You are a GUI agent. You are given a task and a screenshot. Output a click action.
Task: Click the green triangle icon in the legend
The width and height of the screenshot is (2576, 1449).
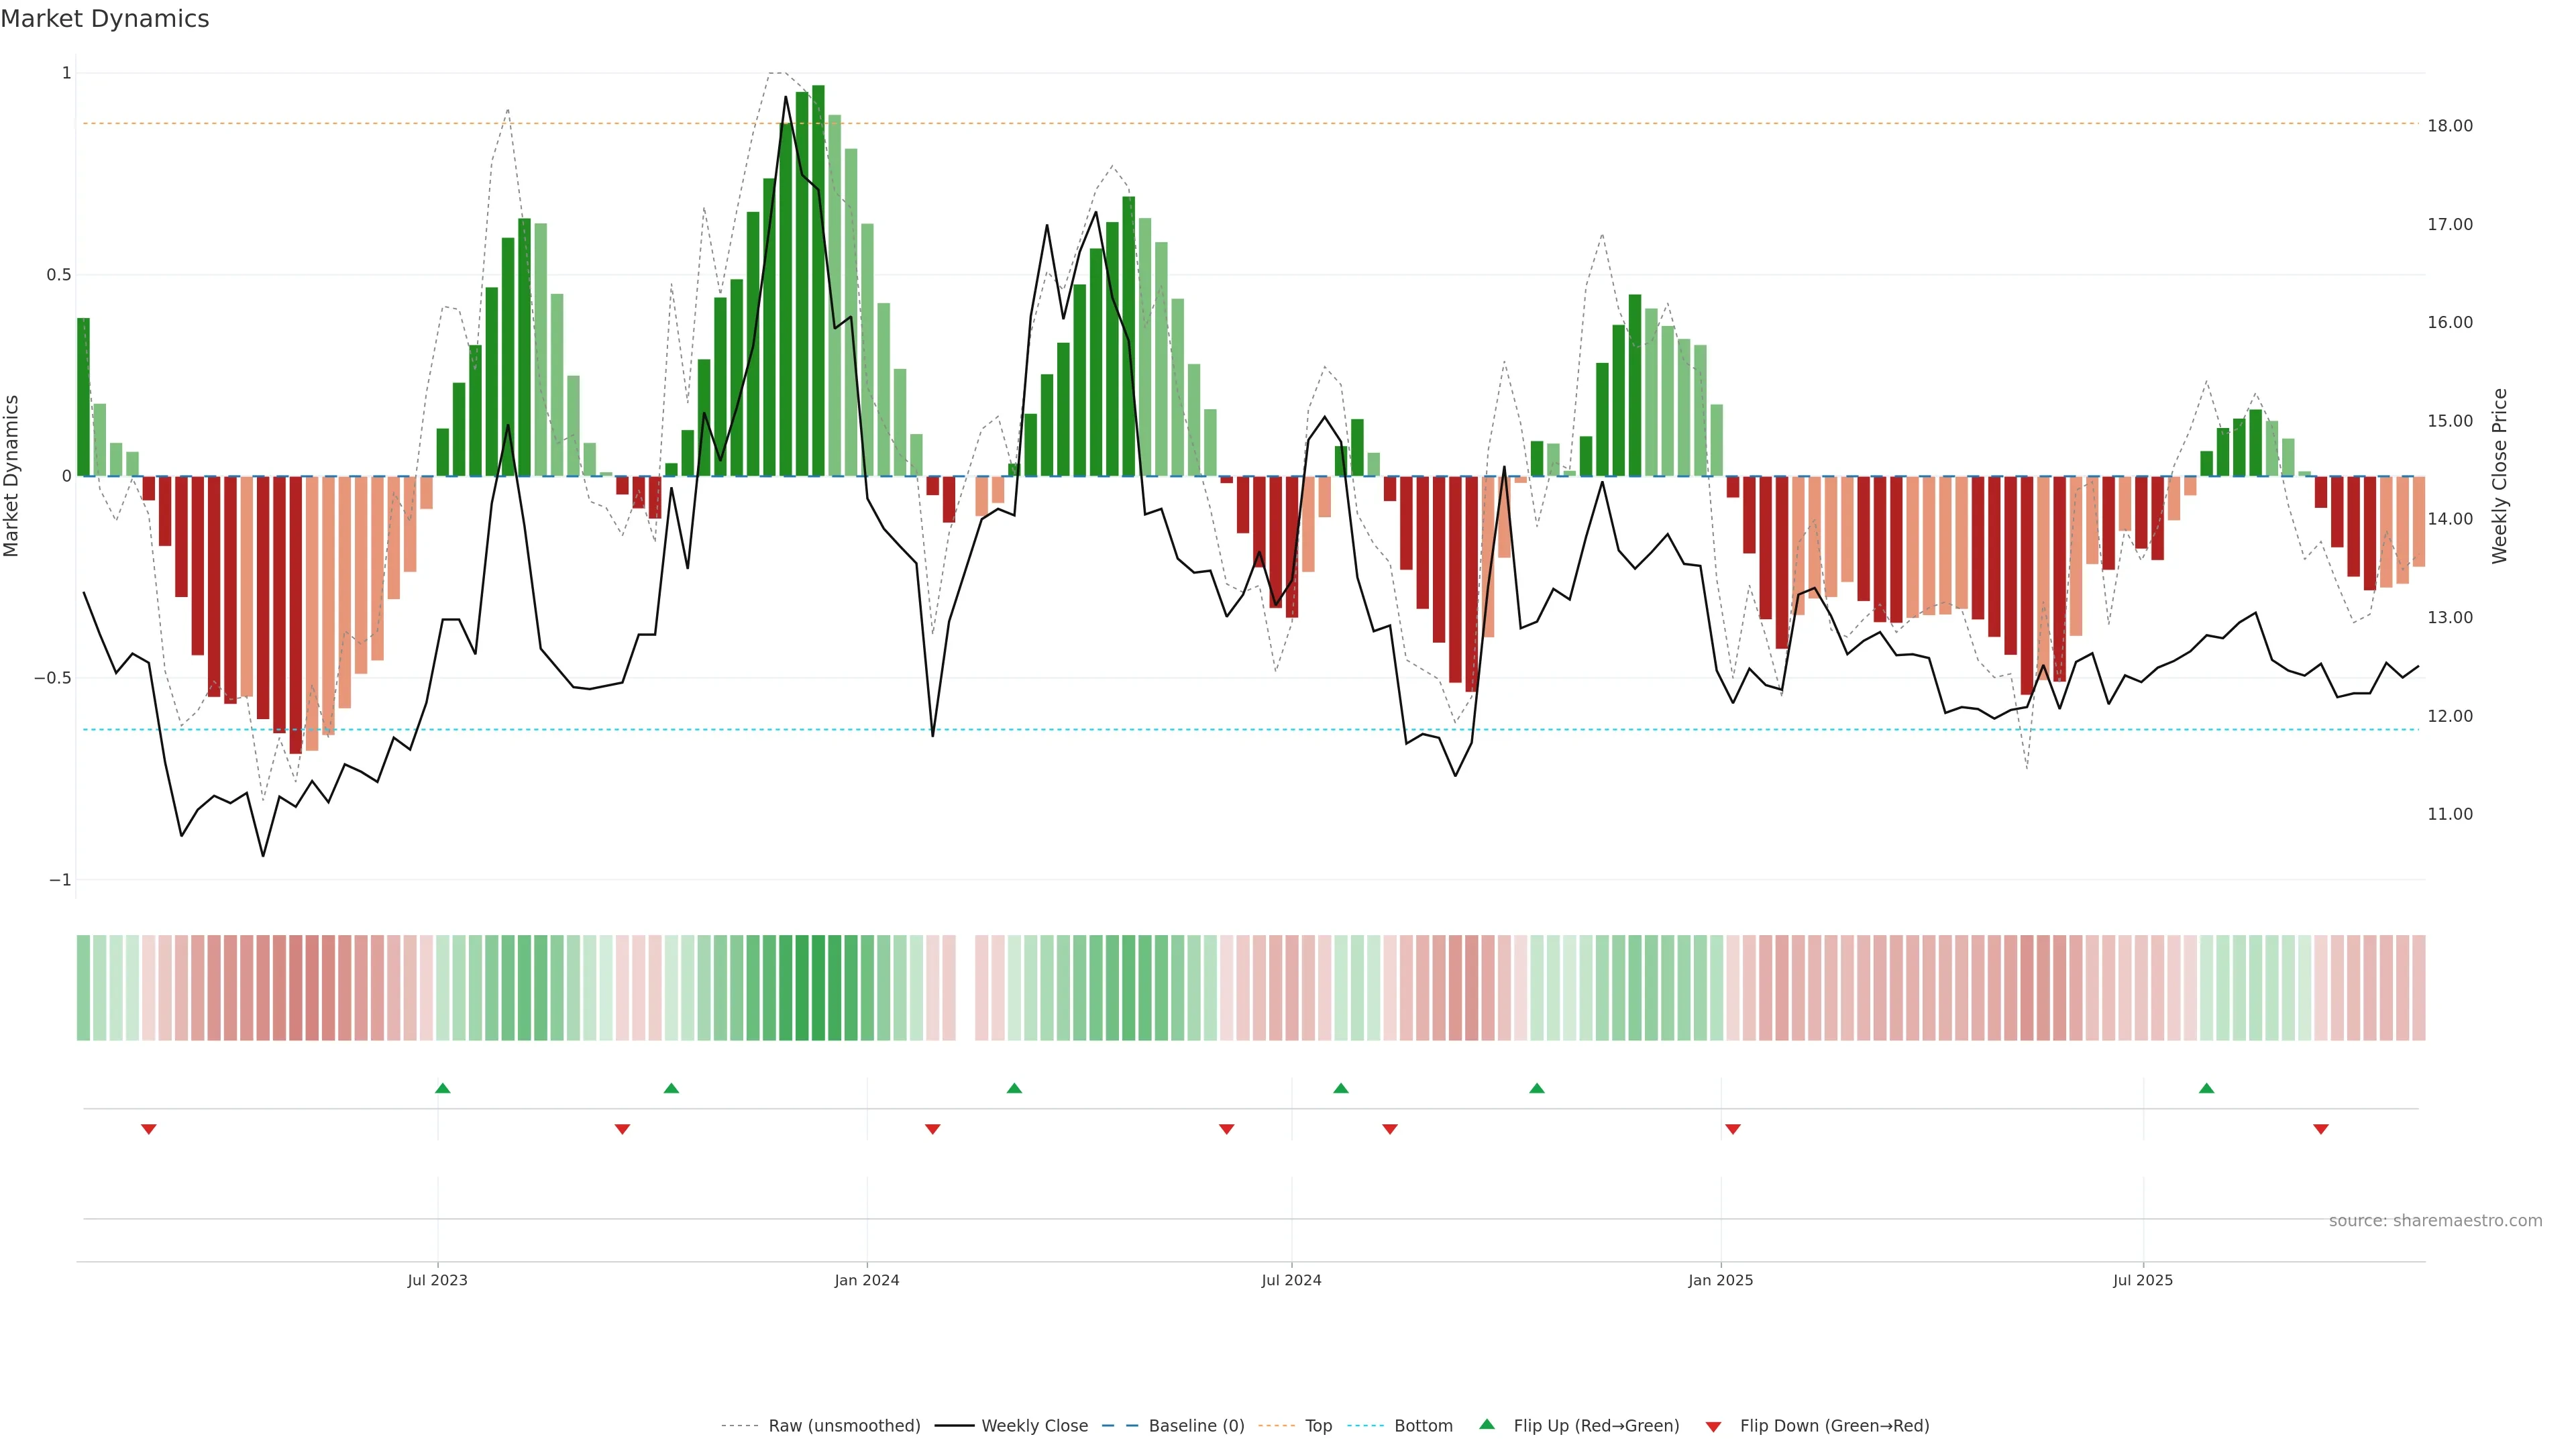pyautogui.click(x=1487, y=1424)
